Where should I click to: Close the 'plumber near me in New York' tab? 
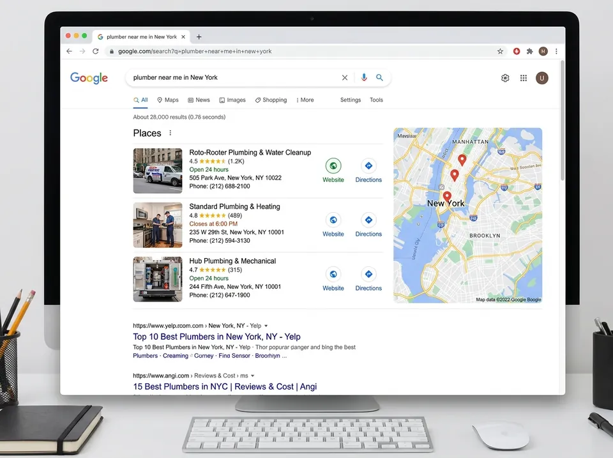click(183, 37)
